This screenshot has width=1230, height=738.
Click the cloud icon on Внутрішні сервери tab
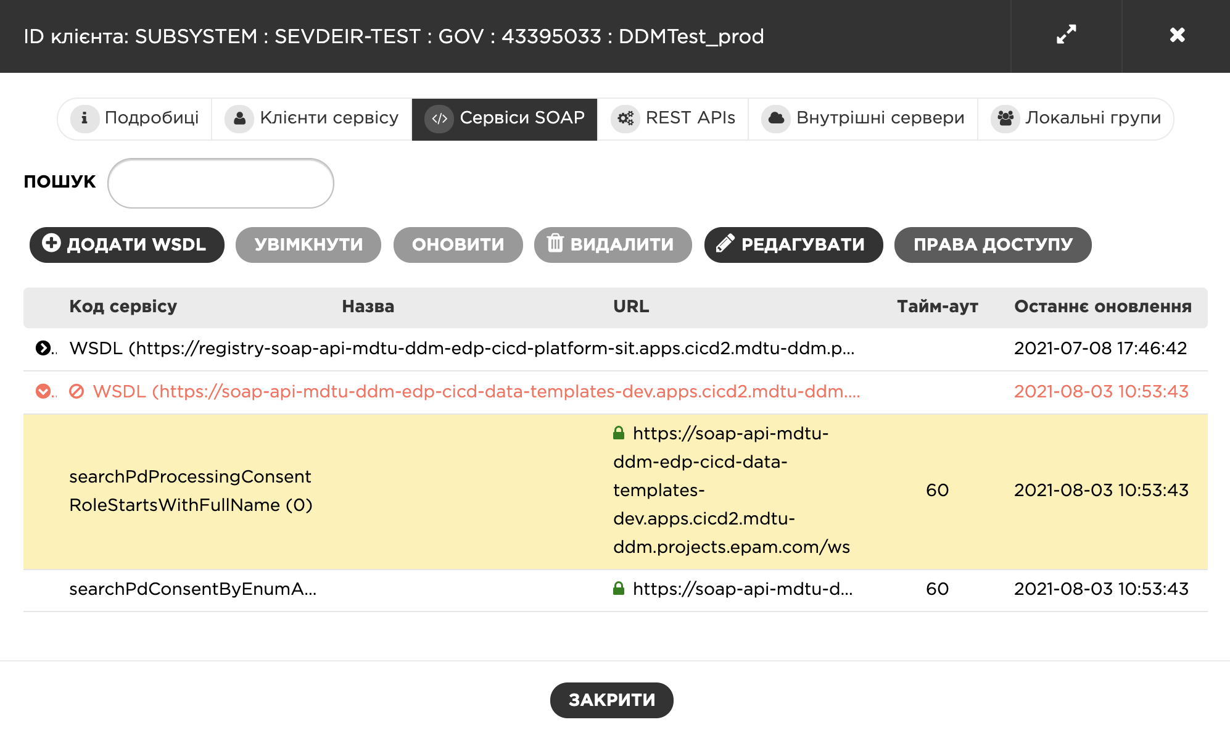776,118
